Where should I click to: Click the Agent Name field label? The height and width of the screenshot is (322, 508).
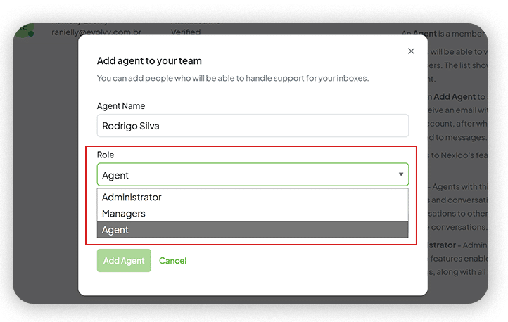pyautogui.click(x=120, y=106)
